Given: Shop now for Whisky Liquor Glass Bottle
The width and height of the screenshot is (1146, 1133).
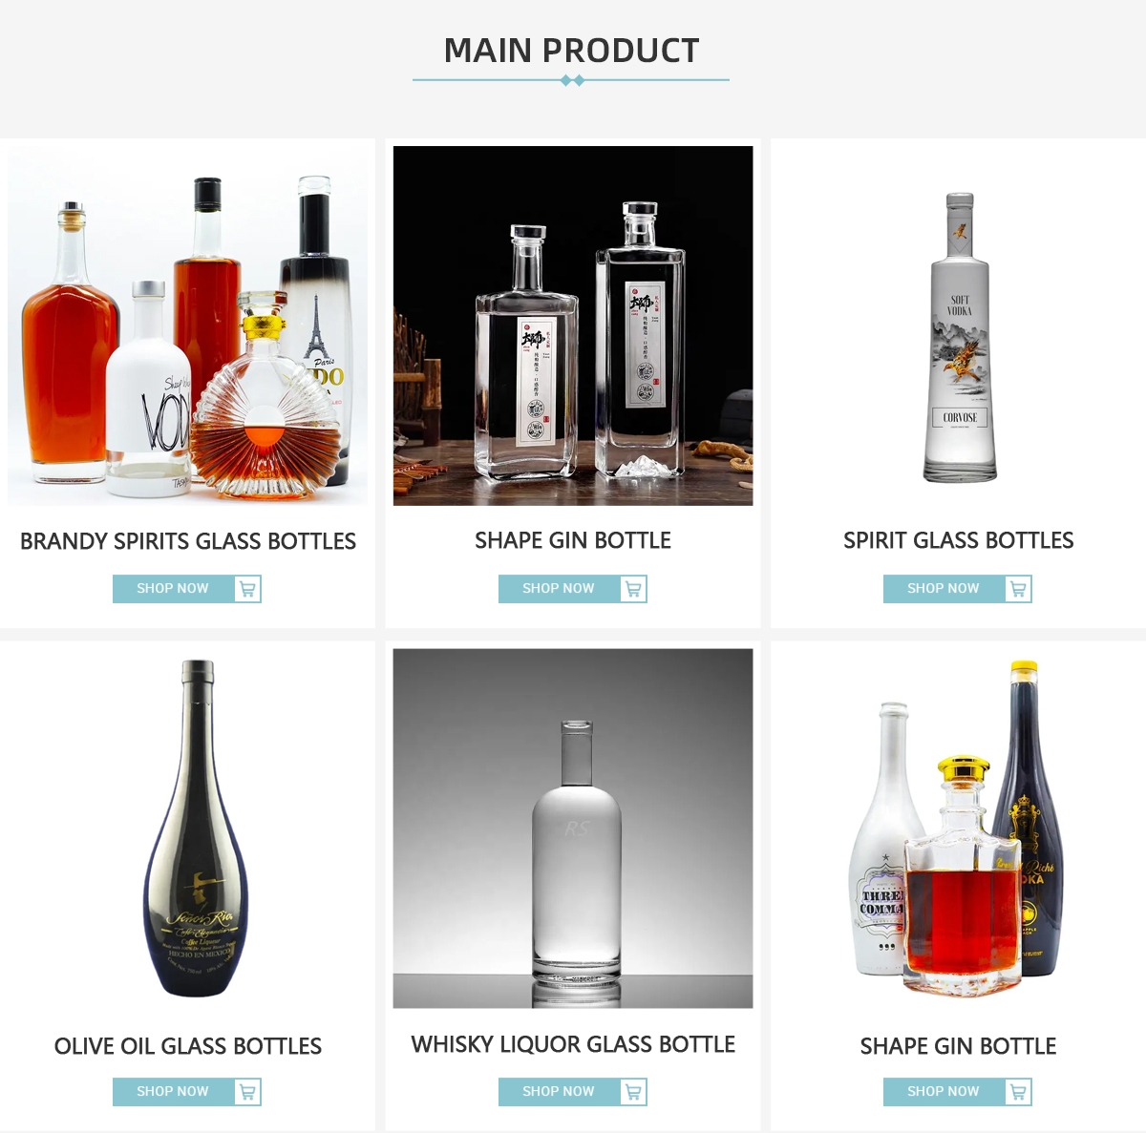Looking at the screenshot, I should (559, 1092).
